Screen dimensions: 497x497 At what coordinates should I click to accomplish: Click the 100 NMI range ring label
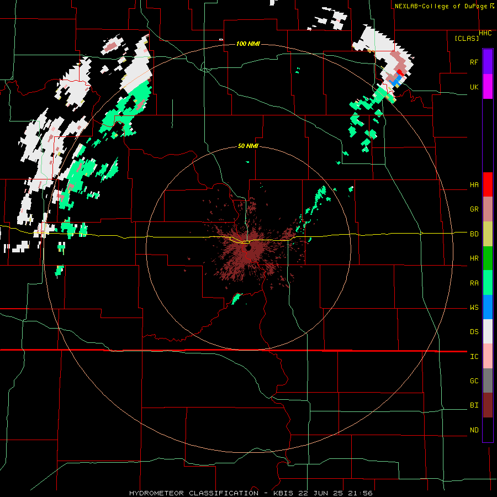248,44
